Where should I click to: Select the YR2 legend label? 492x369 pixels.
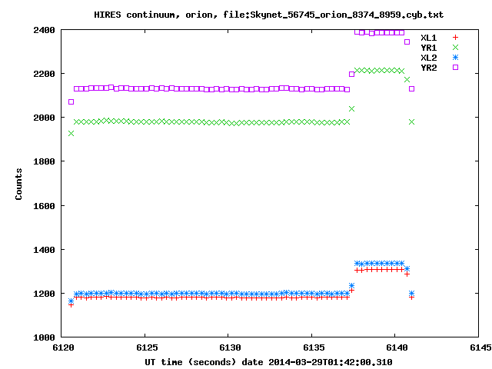coord(429,68)
